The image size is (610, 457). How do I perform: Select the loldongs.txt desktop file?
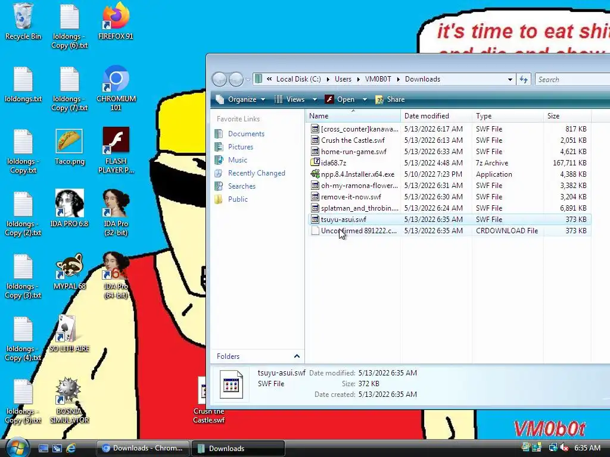(x=23, y=84)
